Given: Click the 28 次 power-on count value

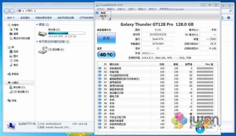Looking at the screenshot, I should click(208, 44).
